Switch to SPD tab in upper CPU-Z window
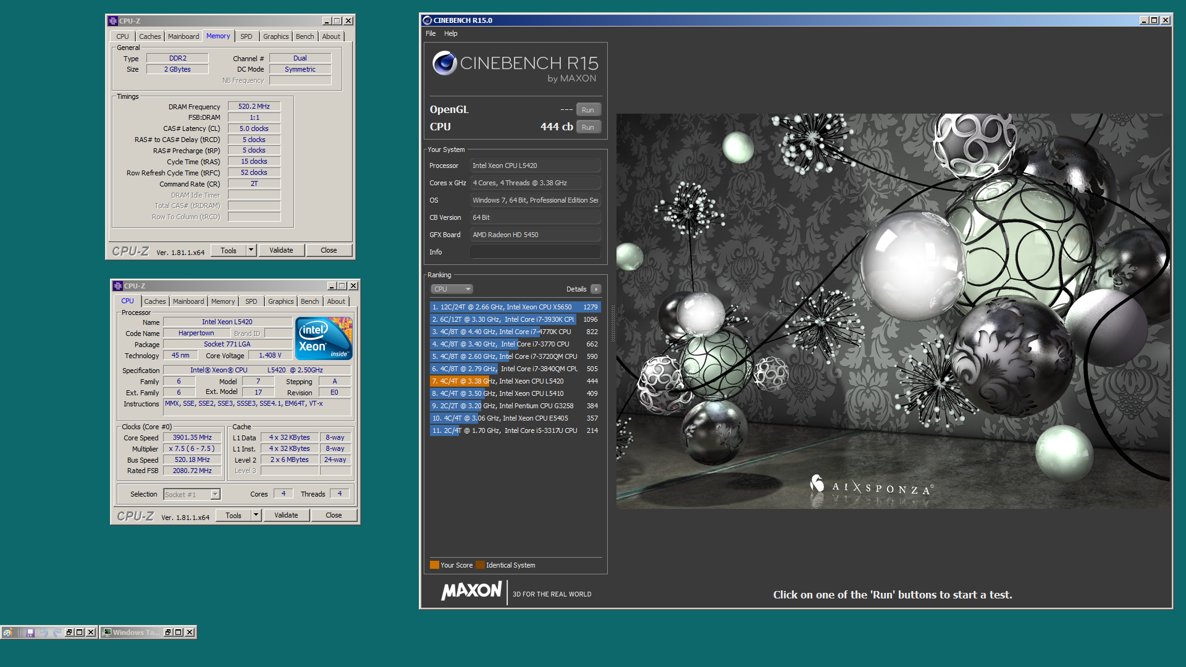The height and width of the screenshot is (667, 1186). pyautogui.click(x=246, y=36)
